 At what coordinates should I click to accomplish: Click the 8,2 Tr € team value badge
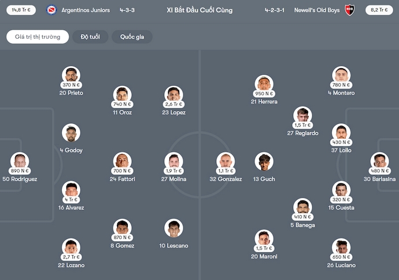coord(378,10)
